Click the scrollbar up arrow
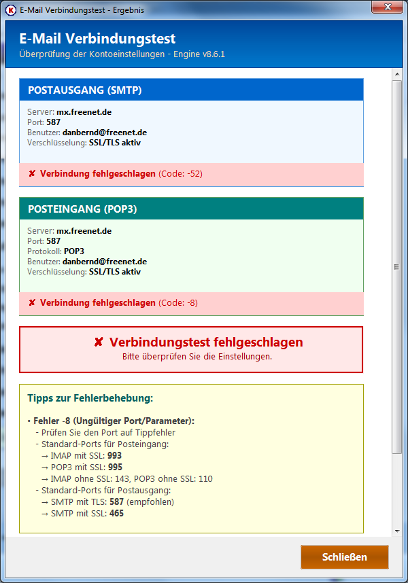The width and height of the screenshot is (408, 583). click(x=397, y=73)
